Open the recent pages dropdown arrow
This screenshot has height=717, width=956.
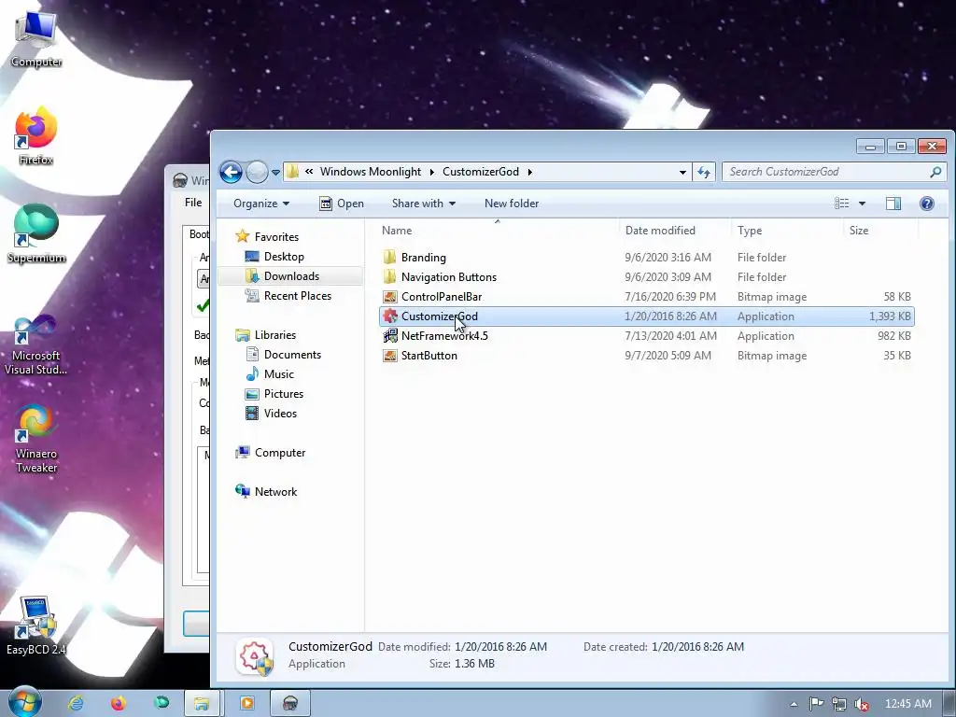pyautogui.click(x=275, y=173)
